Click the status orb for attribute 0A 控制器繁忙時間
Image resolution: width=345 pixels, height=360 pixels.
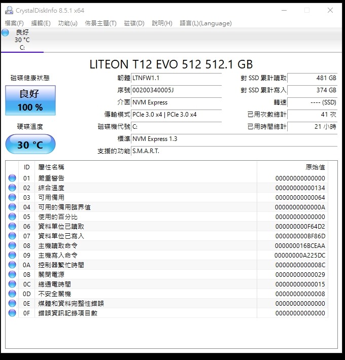coord(12,265)
